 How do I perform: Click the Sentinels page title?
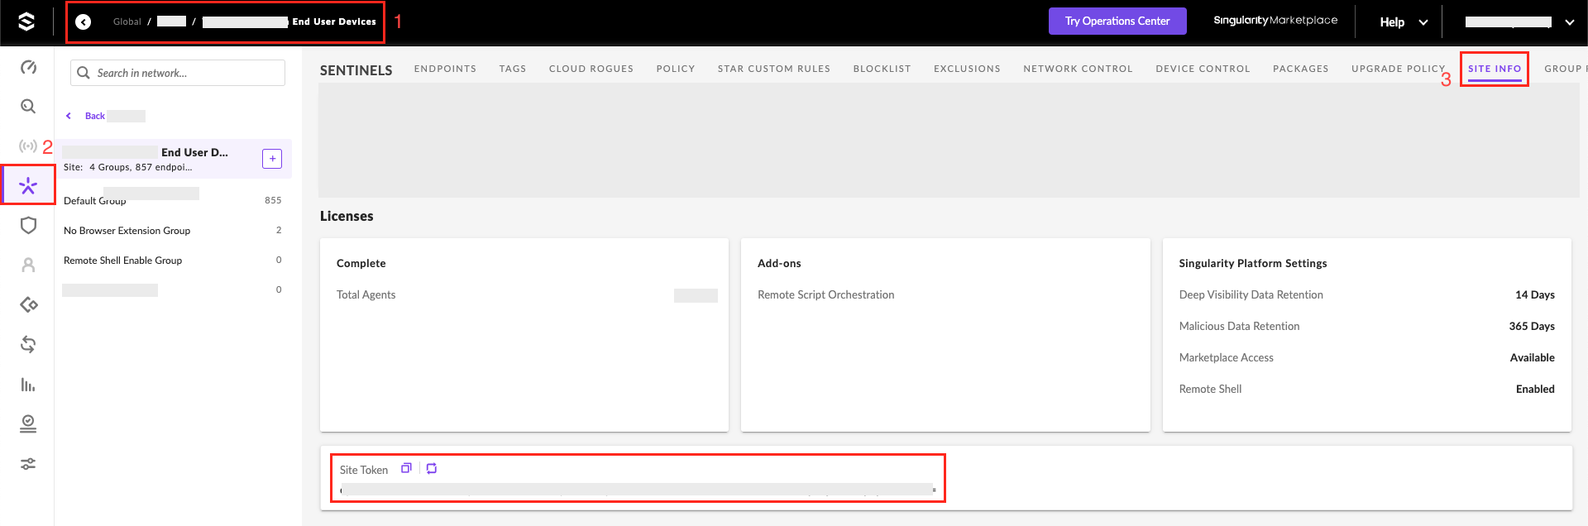click(356, 70)
